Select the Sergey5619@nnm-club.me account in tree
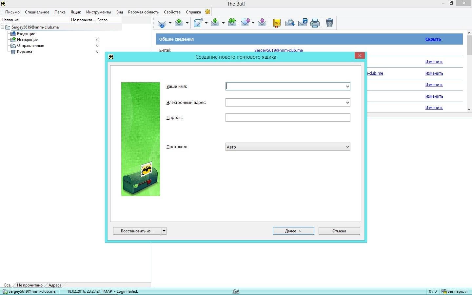Image resolution: width=472 pixels, height=295 pixels. click(x=35, y=27)
